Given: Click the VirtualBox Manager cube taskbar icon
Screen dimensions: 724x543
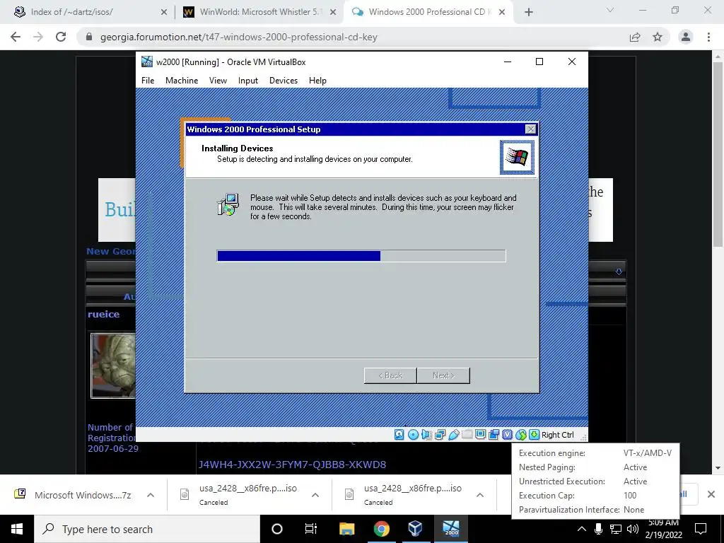Looking at the screenshot, I should tap(416, 529).
